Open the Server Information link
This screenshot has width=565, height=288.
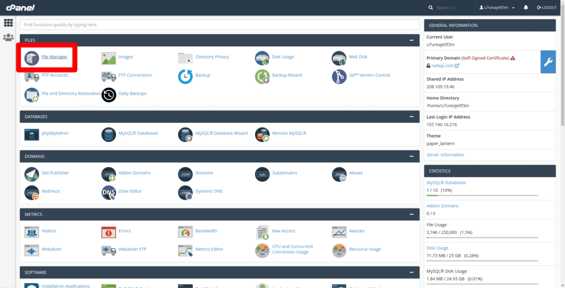tap(445, 155)
